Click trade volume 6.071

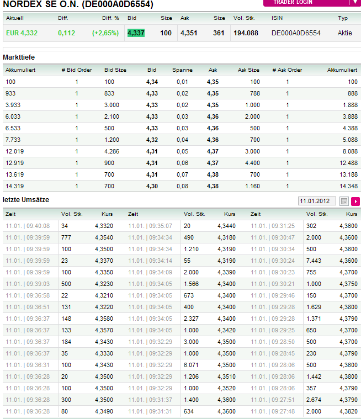click(191, 365)
